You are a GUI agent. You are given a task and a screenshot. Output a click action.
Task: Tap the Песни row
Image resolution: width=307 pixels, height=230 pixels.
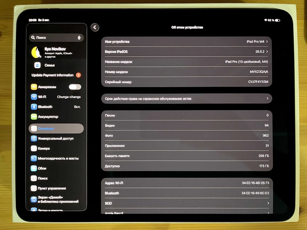click(187, 115)
